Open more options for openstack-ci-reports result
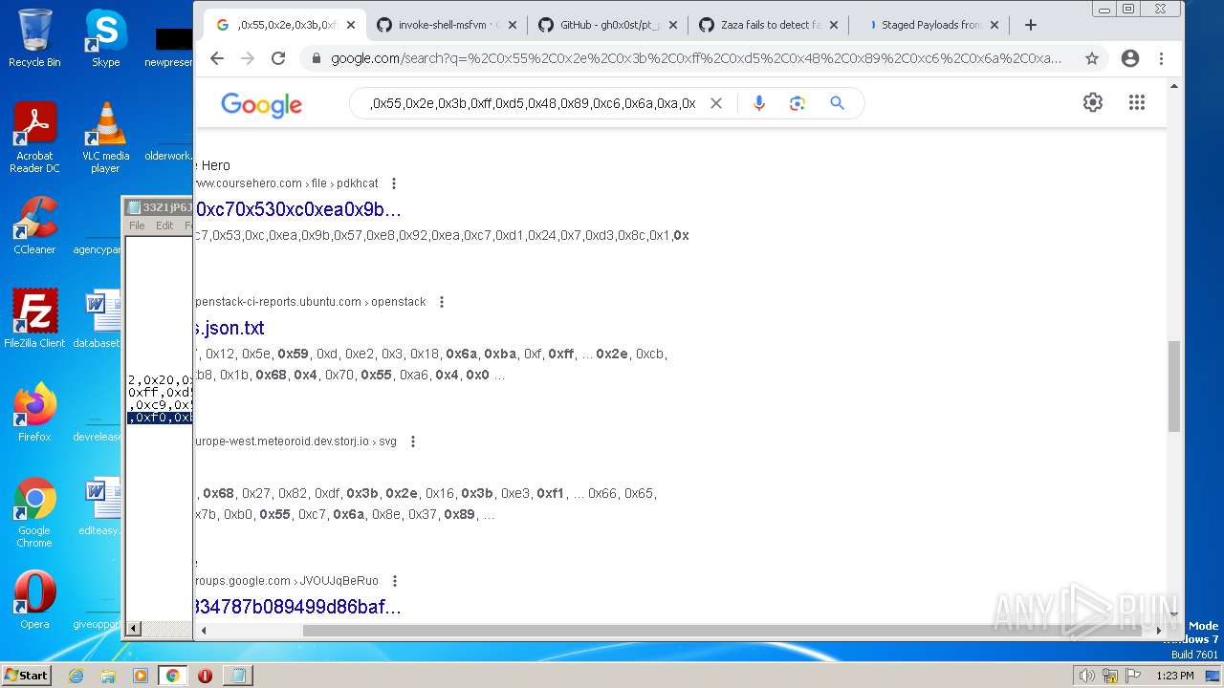Viewport: 1224px width, 688px height. [x=441, y=302]
